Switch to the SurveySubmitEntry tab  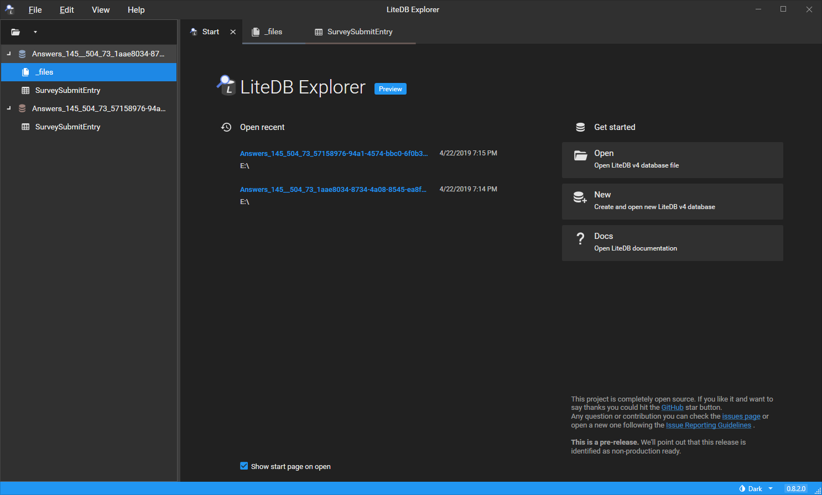tap(360, 32)
